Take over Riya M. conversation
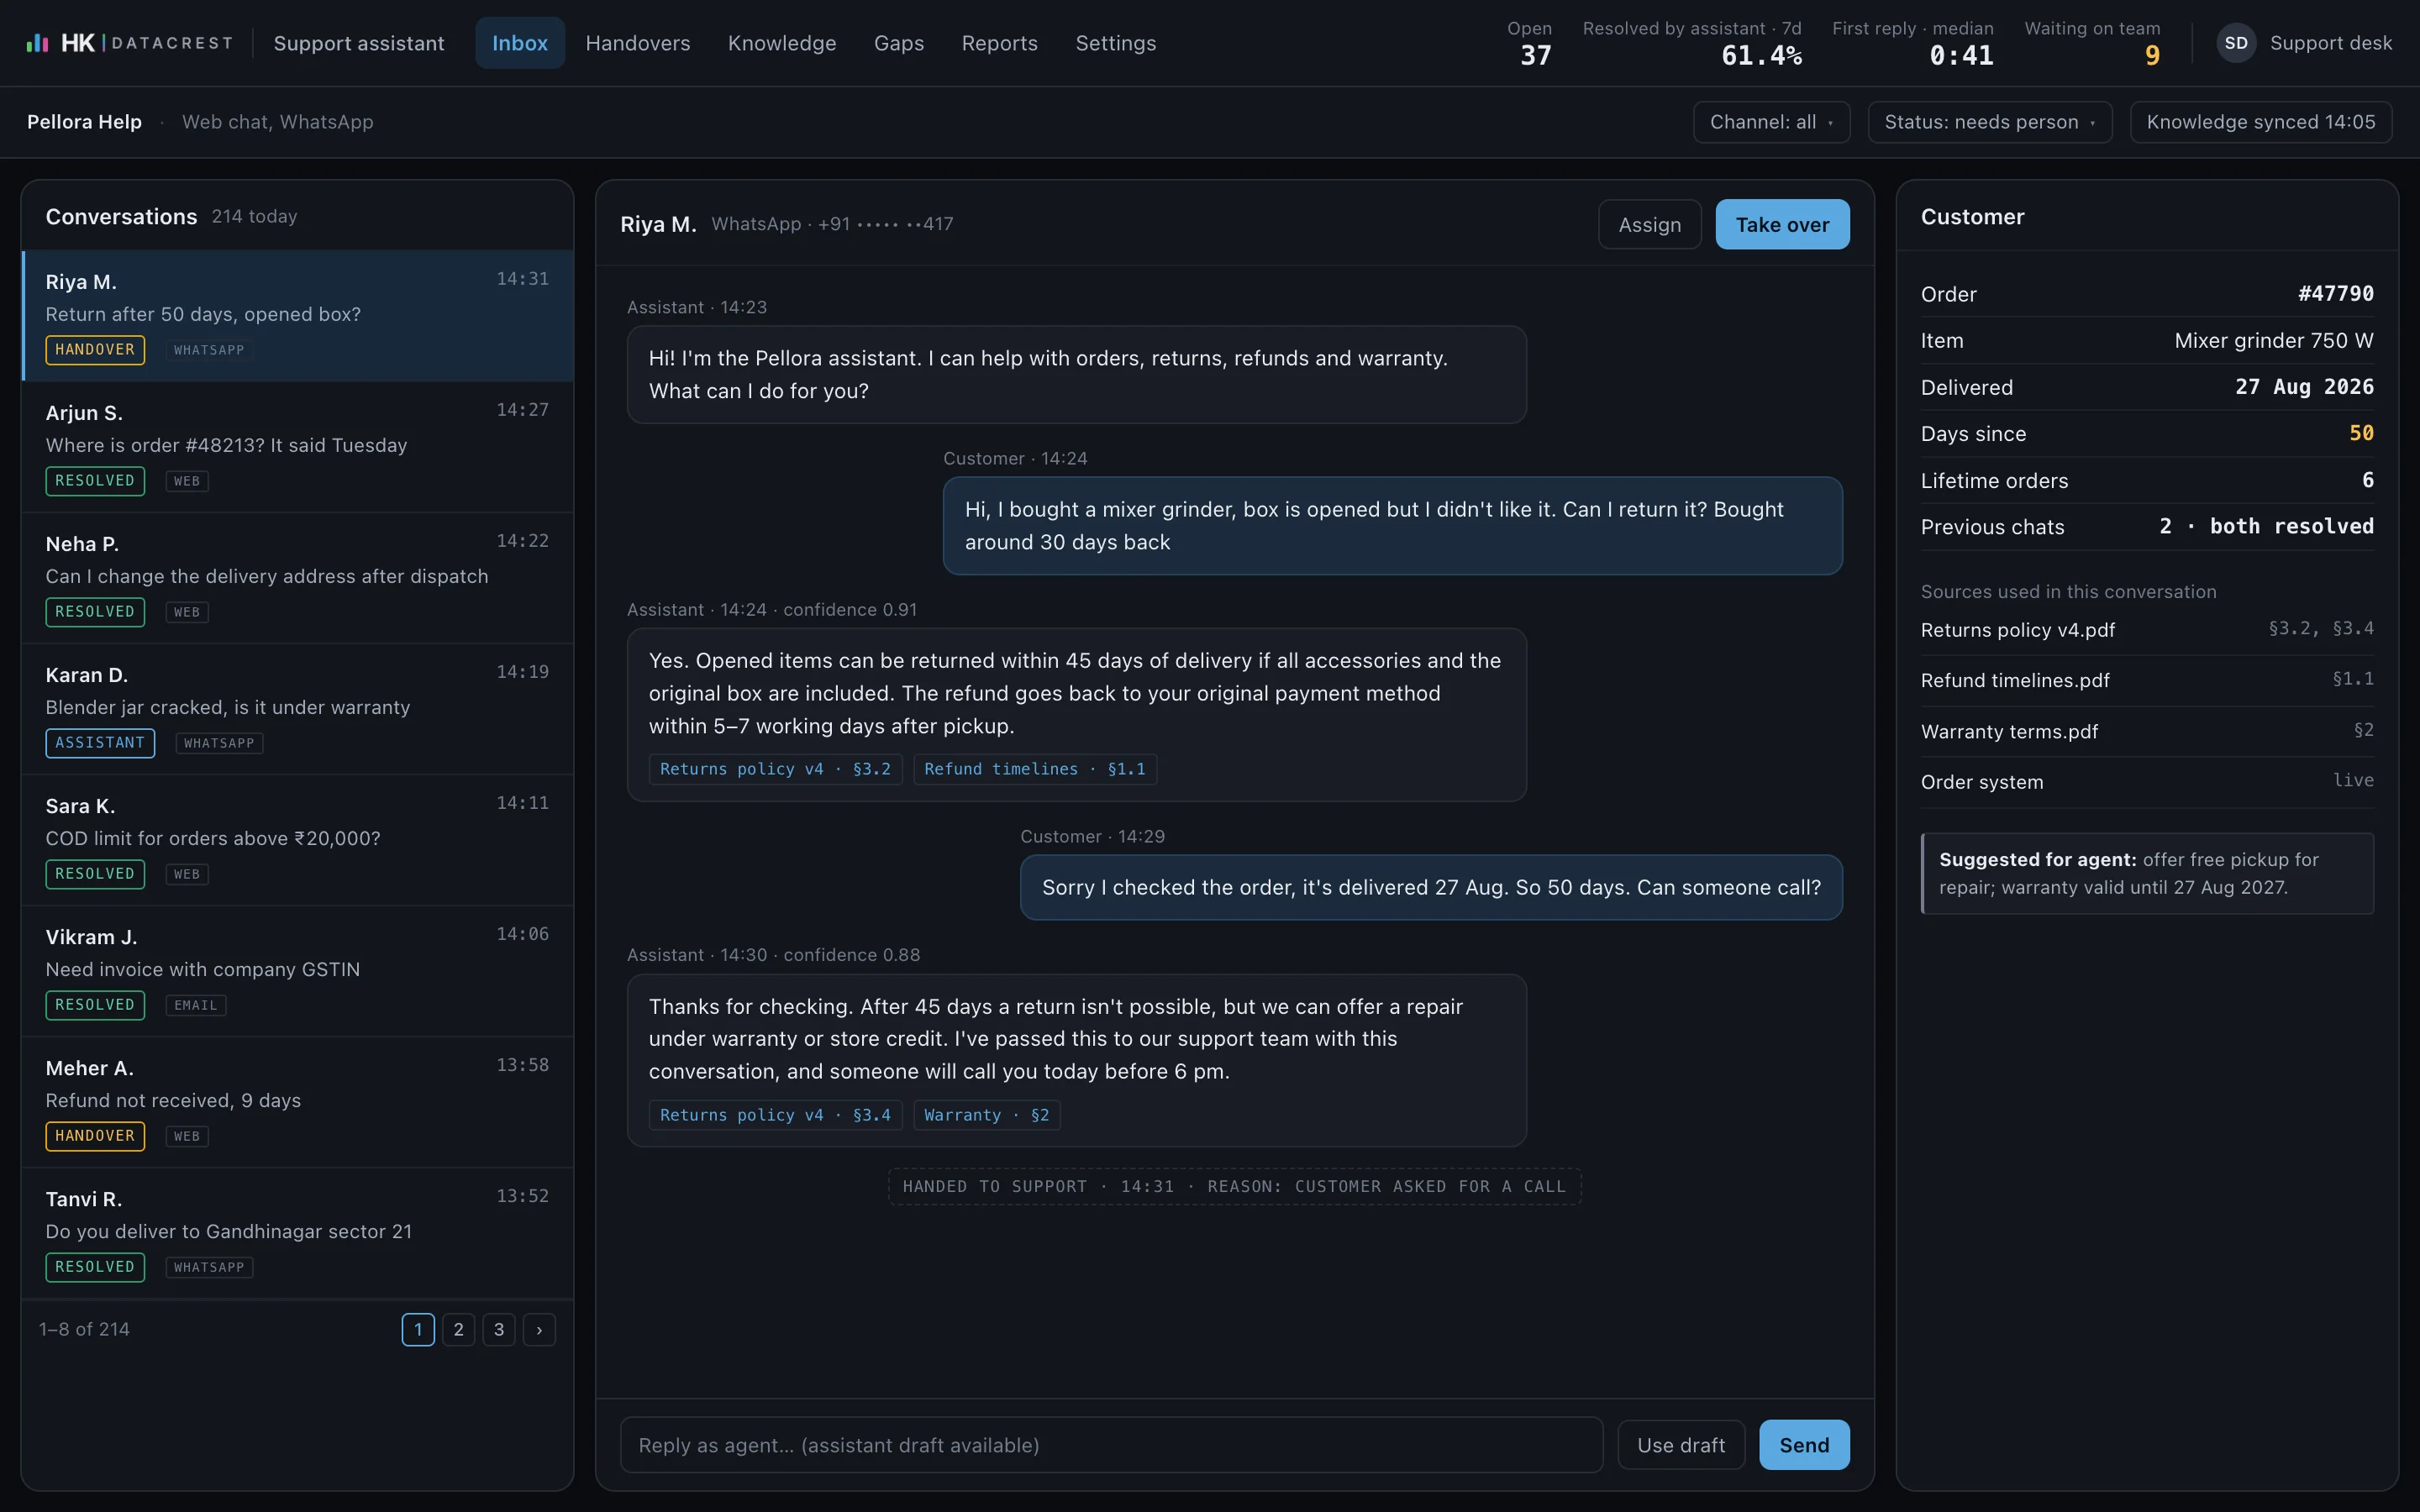The width and height of the screenshot is (2420, 1512). [x=1782, y=224]
